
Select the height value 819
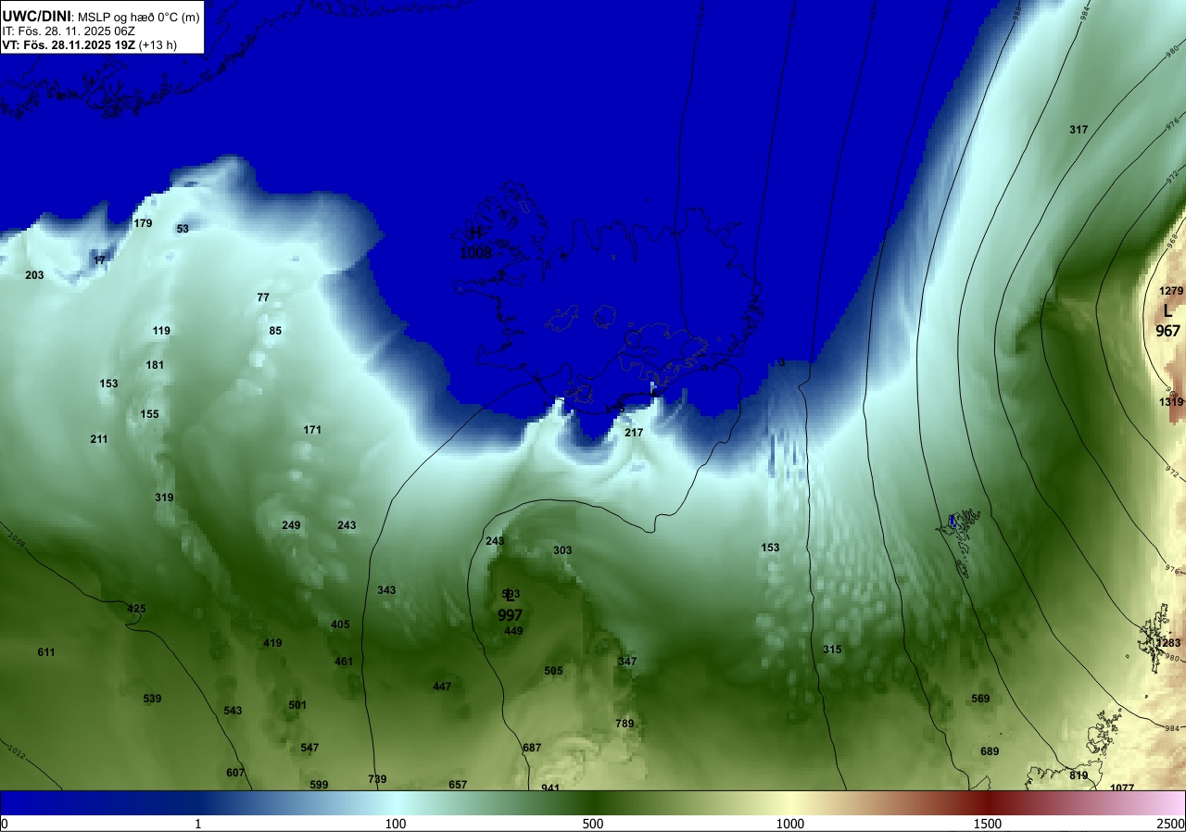(x=1079, y=775)
